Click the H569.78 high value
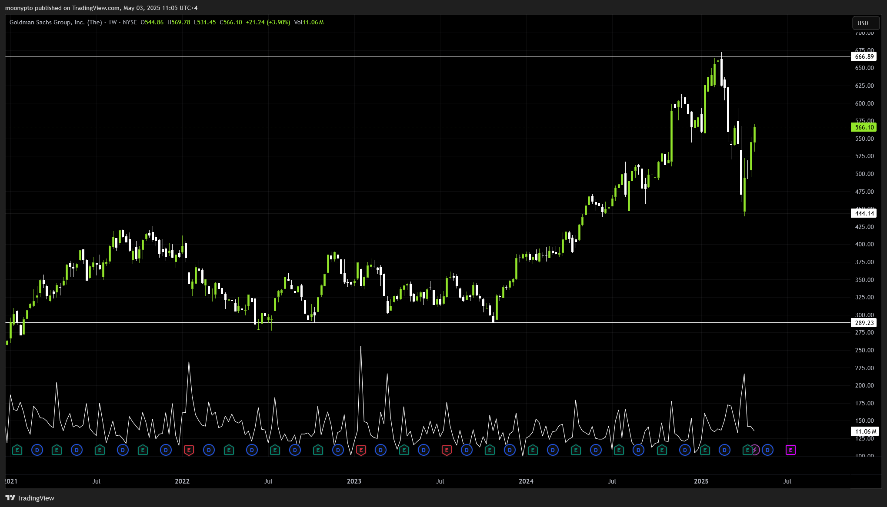 (x=179, y=22)
